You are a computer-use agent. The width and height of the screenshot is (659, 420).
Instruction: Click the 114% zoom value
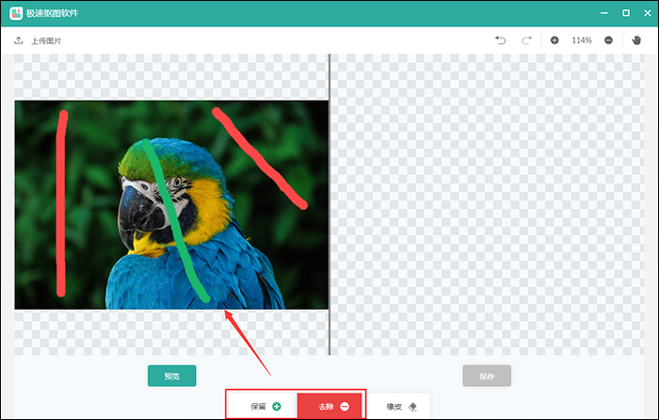[581, 40]
